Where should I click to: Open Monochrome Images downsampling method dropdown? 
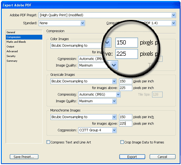coord(83,117)
